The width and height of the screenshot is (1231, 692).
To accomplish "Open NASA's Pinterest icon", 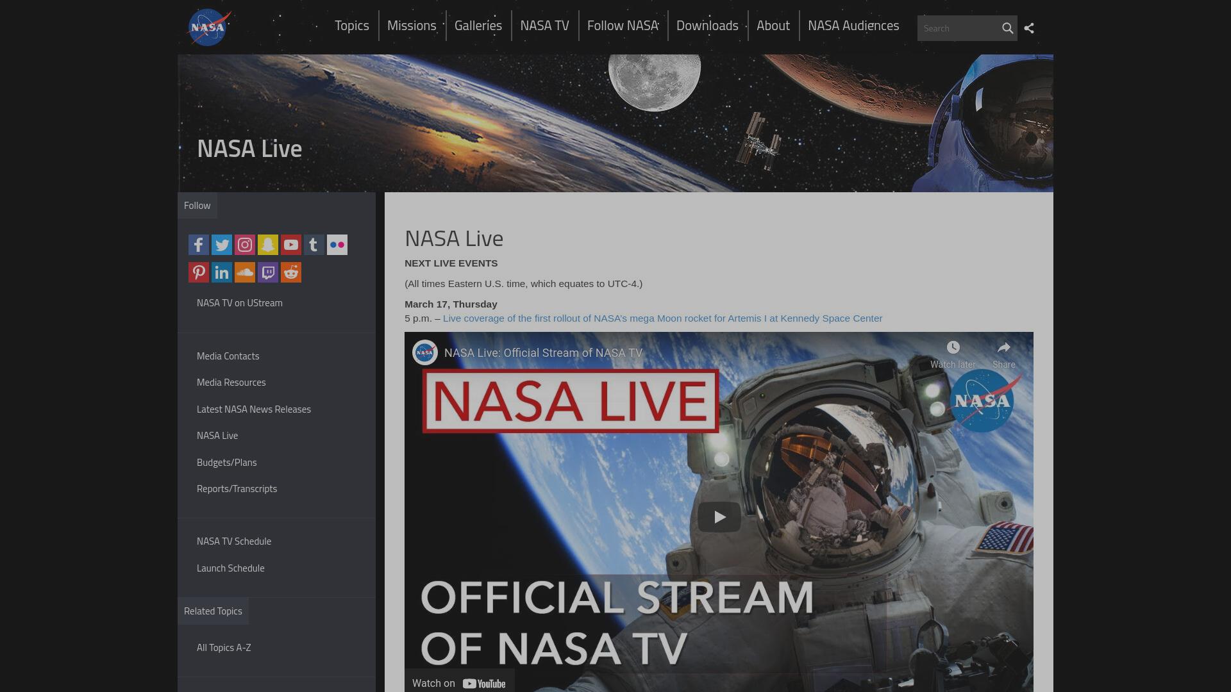I will 199,272.
